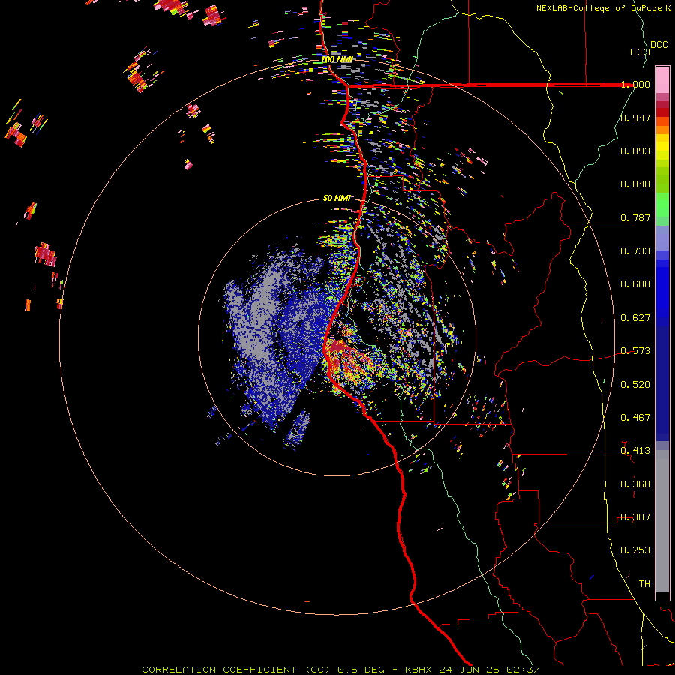
Task: Pick the gray color bar segment
Action: [x=662, y=521]
